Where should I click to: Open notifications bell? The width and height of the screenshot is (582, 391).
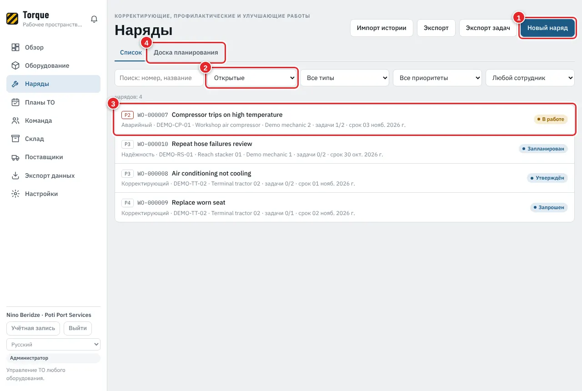coord(94,19)
